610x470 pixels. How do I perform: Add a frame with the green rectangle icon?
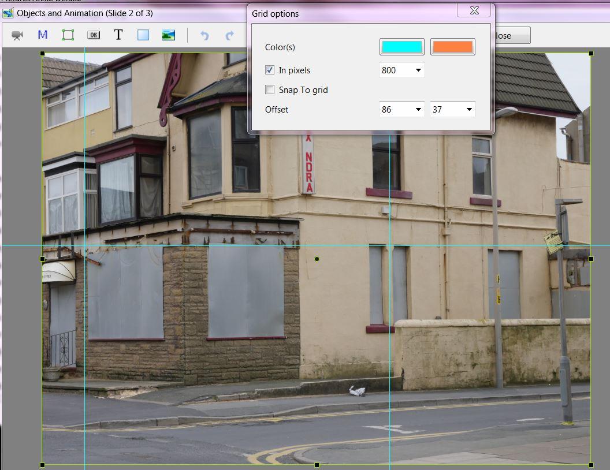coord(68,35)
